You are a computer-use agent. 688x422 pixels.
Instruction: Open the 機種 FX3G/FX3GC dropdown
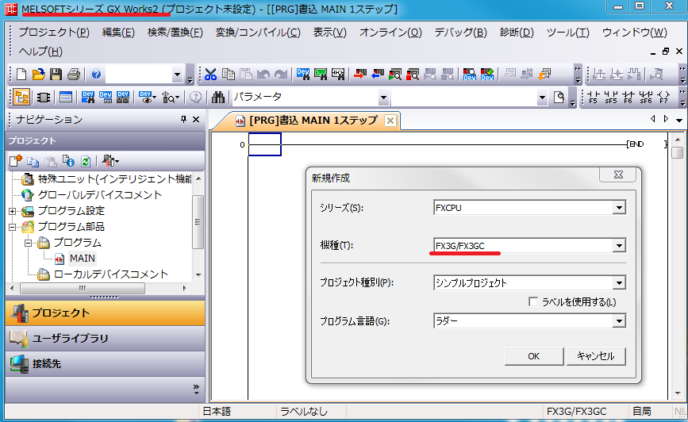click(x=619, y=246)
